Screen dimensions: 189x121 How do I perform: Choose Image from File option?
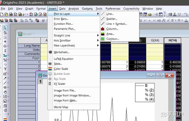[x=65, y=90]
